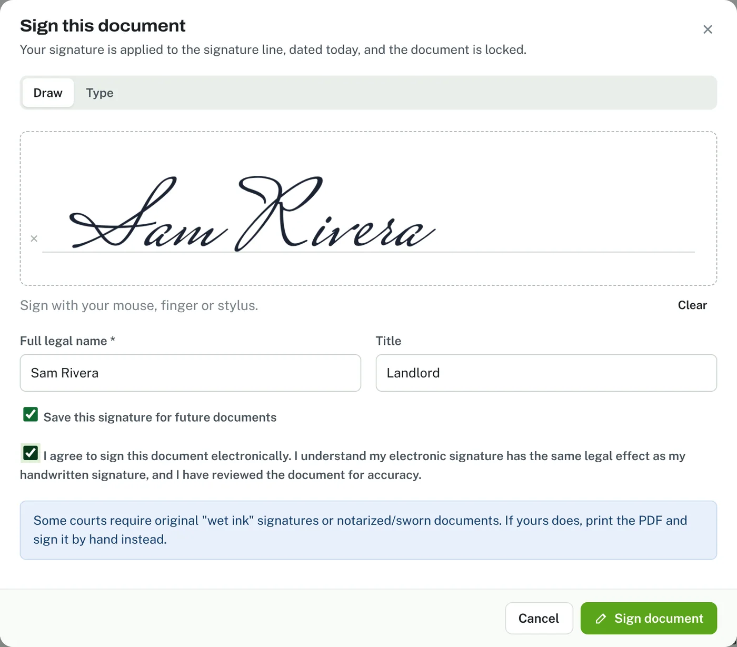
Task: Switch to the Draw tab
Action: (48, 93)
